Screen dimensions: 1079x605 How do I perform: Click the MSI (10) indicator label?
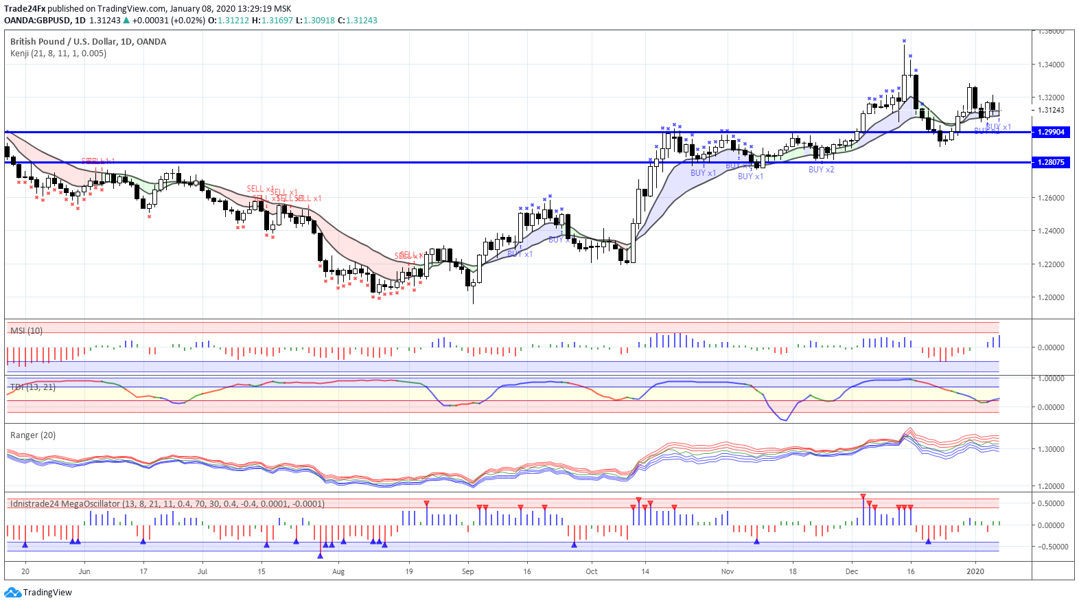pyautogui.click(x=26, y=330)
